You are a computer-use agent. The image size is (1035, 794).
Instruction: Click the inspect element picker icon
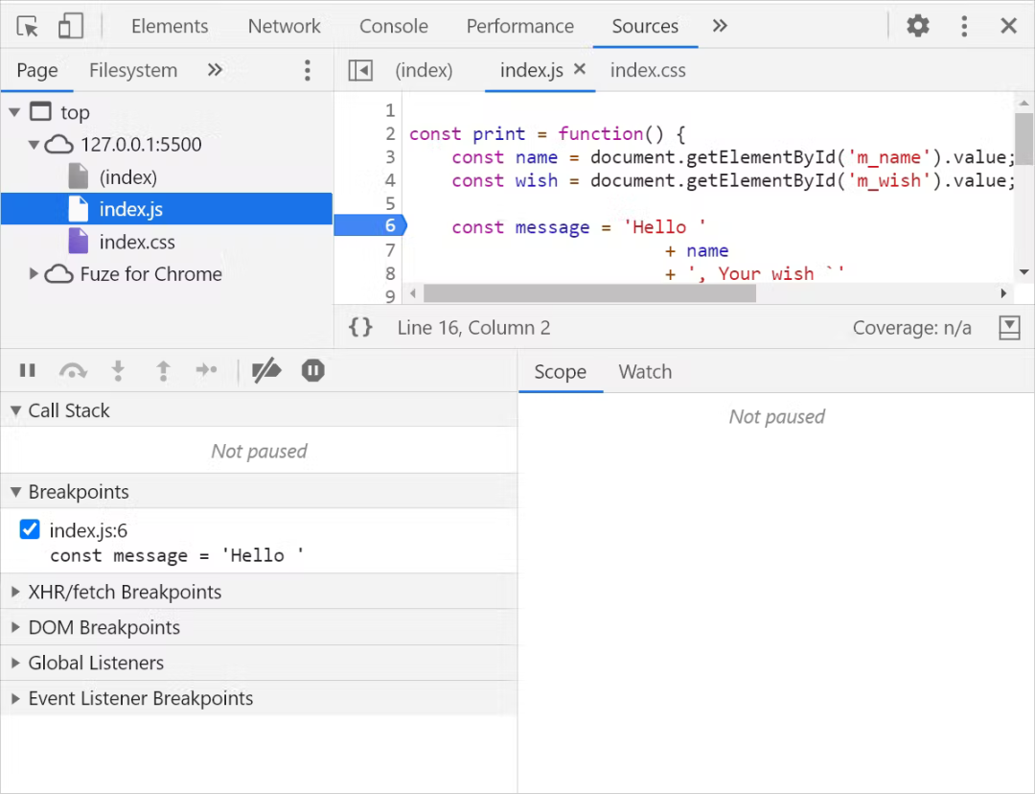28,26
